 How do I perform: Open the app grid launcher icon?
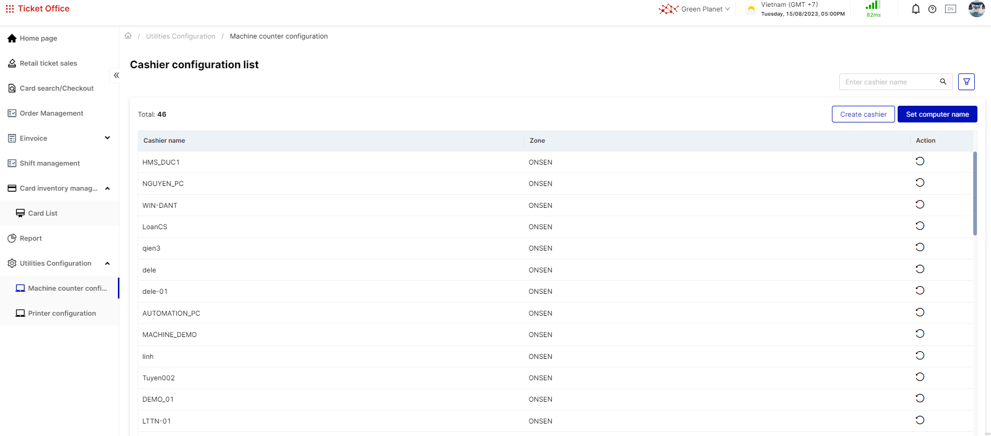(x=9, y=9)
